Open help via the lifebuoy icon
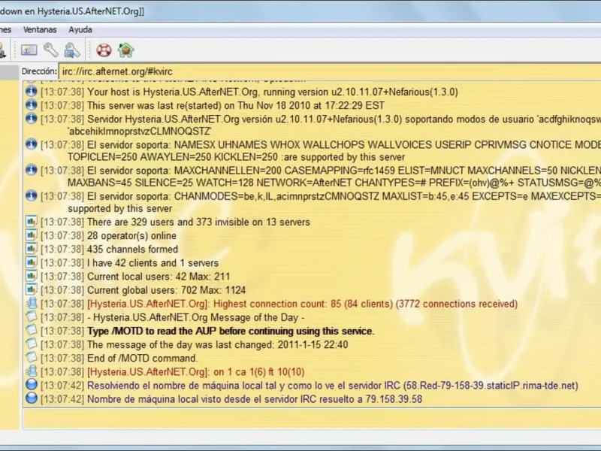The height and width of the screenshot is (451, 601). [104, 50]
